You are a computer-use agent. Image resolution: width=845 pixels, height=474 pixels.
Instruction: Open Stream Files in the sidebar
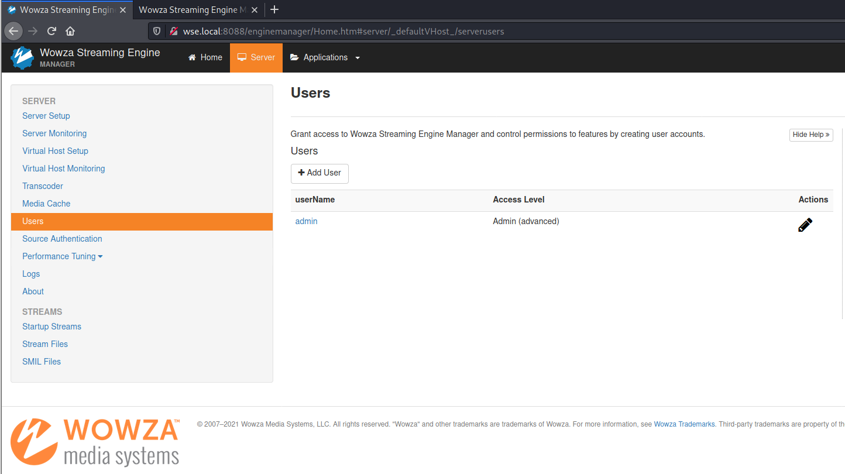click(45, 344)
